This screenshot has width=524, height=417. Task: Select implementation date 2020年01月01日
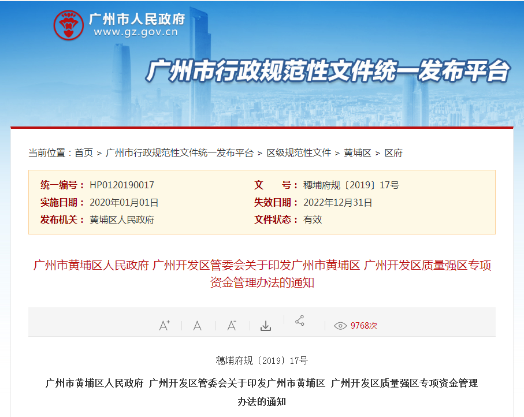(124, 203)
